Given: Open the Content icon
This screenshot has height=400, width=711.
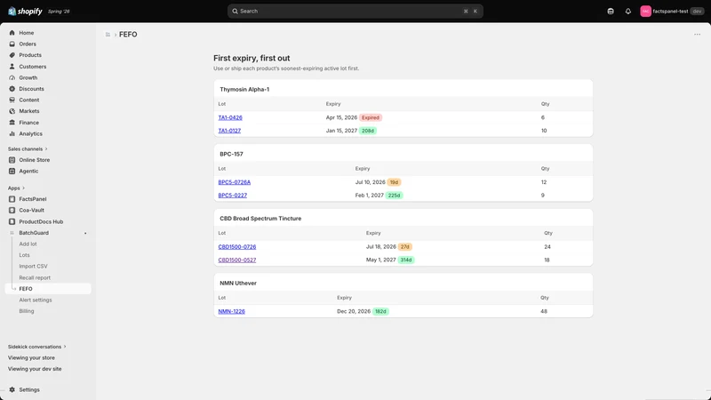Looking at the screenshot, I should tap(12, 100).
